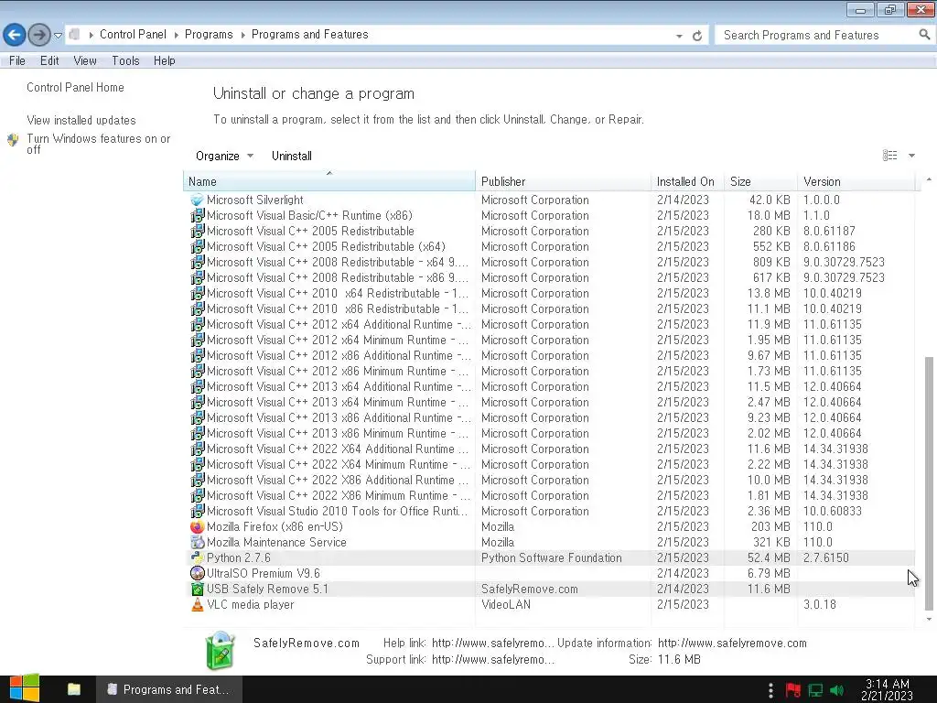Click the Microsoft Silverlight program icon
This screenshot has height=703, width=937.
[198, 200]
